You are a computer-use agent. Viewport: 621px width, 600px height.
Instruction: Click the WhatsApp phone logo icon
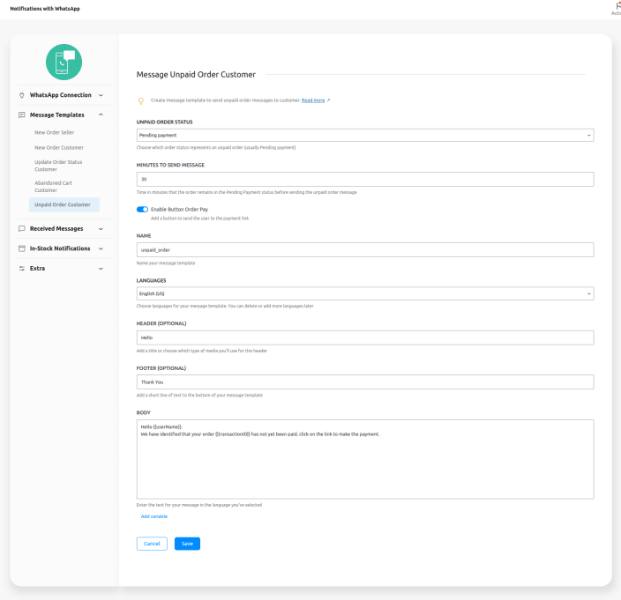64,62
